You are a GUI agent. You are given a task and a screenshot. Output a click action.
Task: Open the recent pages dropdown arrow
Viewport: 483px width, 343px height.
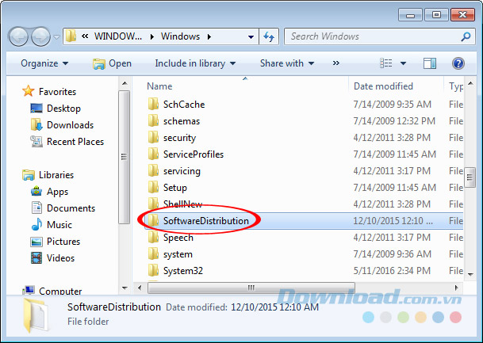(x=56, y=37)
